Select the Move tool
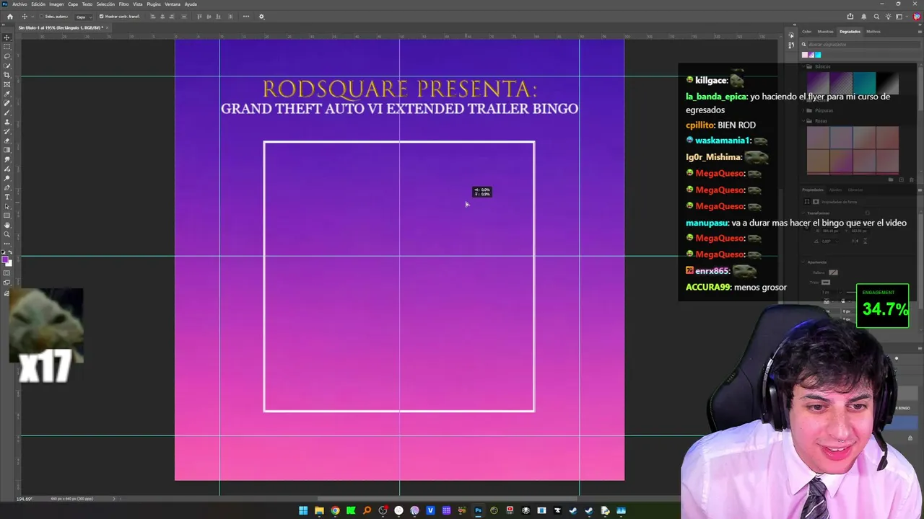Image resolution: width=924 pixels, height=519 pixels. click(x=7, y=37)
